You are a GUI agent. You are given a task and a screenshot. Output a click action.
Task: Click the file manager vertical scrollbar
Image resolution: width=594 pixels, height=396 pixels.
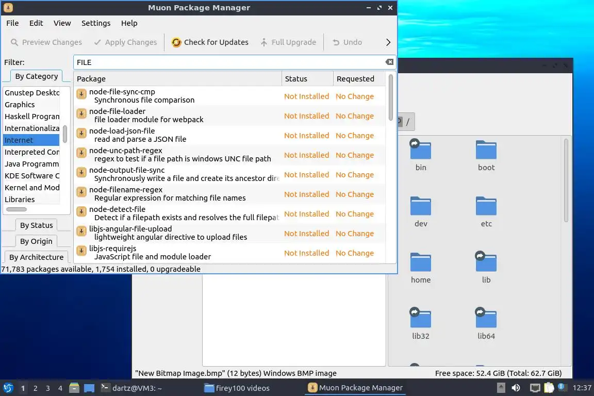click(x=566, y=180)
